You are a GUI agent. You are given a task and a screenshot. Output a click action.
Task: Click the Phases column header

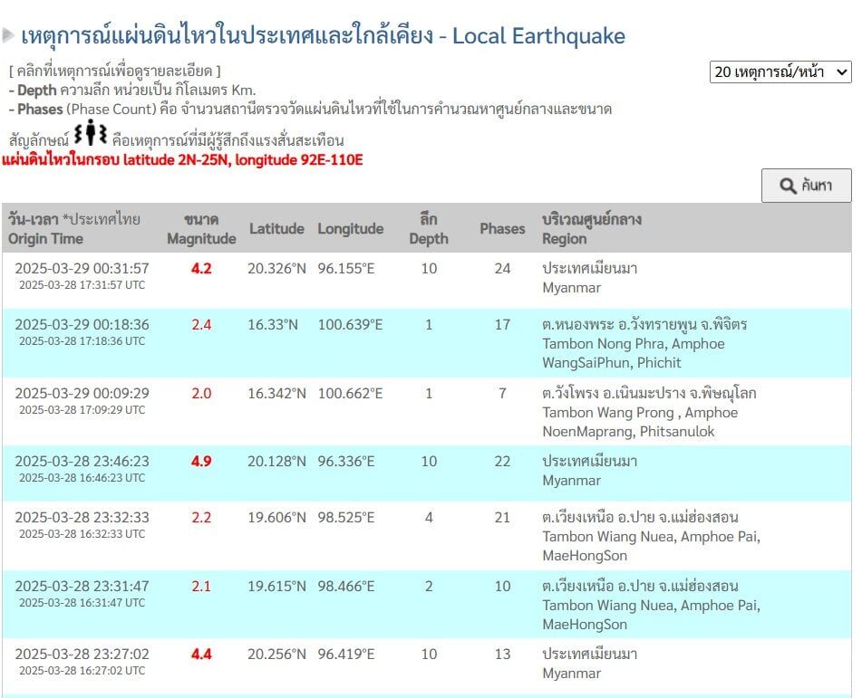502,229
